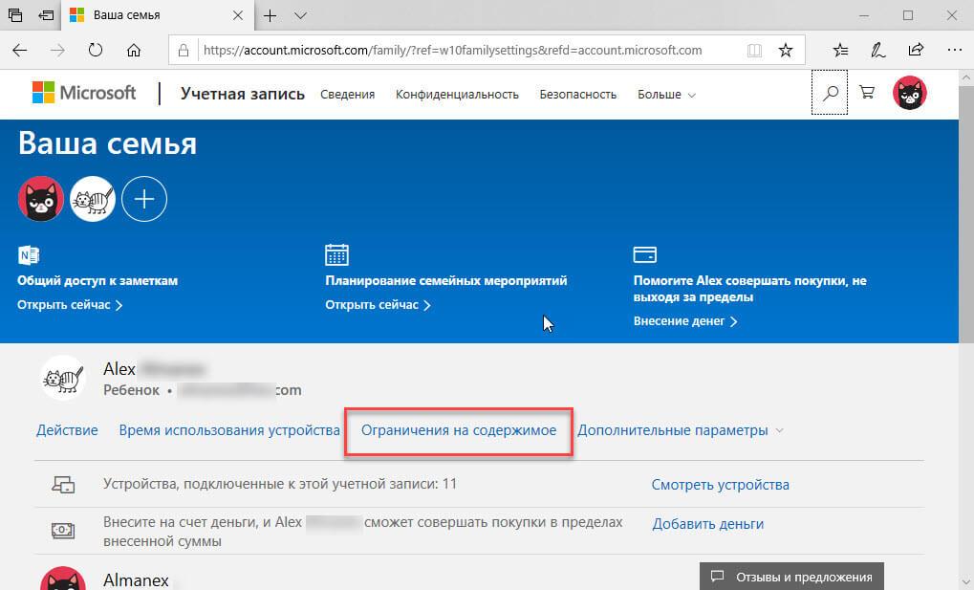This screenshot has height=590, width=974.
Task: Click the browser forward arrow
Action: [57, 51]
